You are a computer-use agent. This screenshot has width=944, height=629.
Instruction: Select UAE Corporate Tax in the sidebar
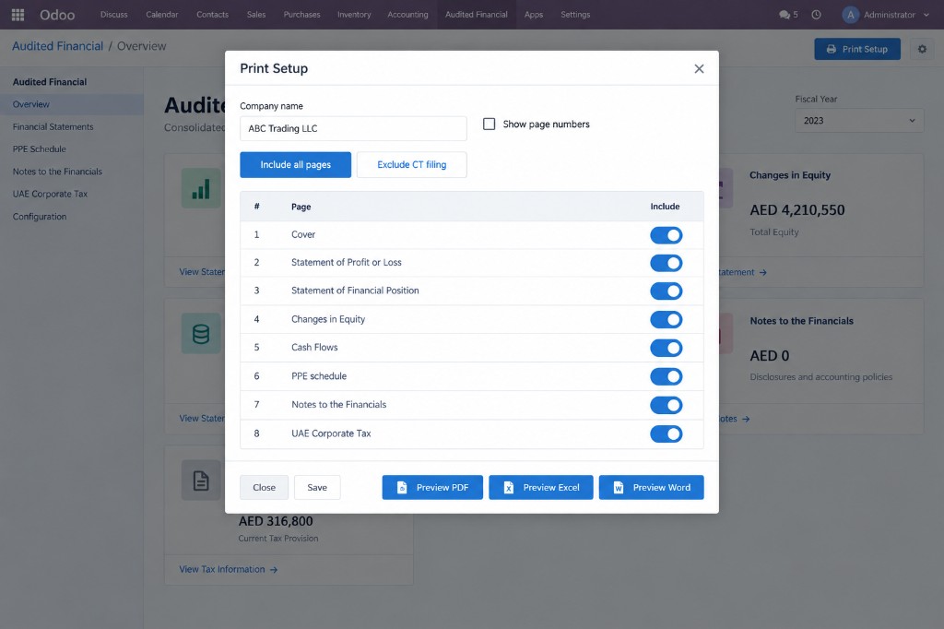point(50,194)
